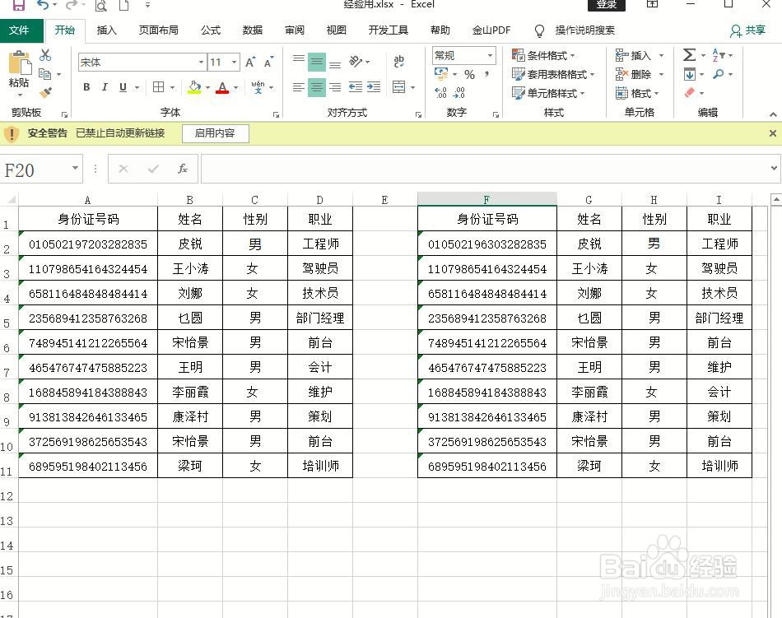Expand the Name Box dropdown arrow
This screenshot has width=782, height=618.
click(75, 168)
